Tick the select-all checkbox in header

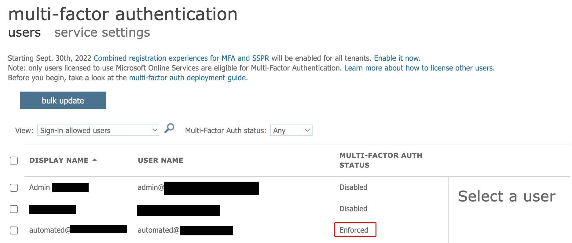[14, 161]
